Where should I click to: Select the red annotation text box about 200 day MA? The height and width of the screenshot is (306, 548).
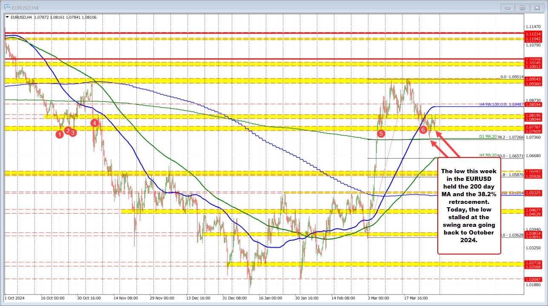[x=468, y=209]
